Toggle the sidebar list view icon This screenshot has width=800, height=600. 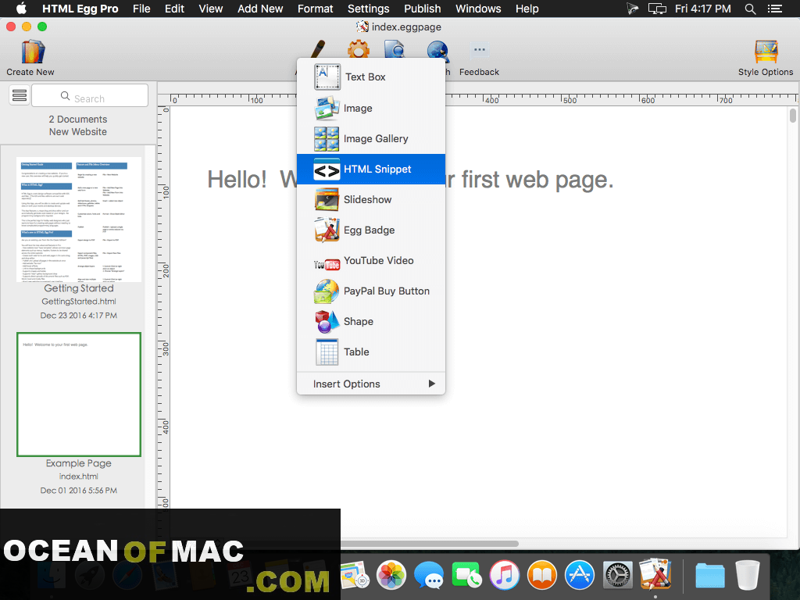(x=20, y=95)
